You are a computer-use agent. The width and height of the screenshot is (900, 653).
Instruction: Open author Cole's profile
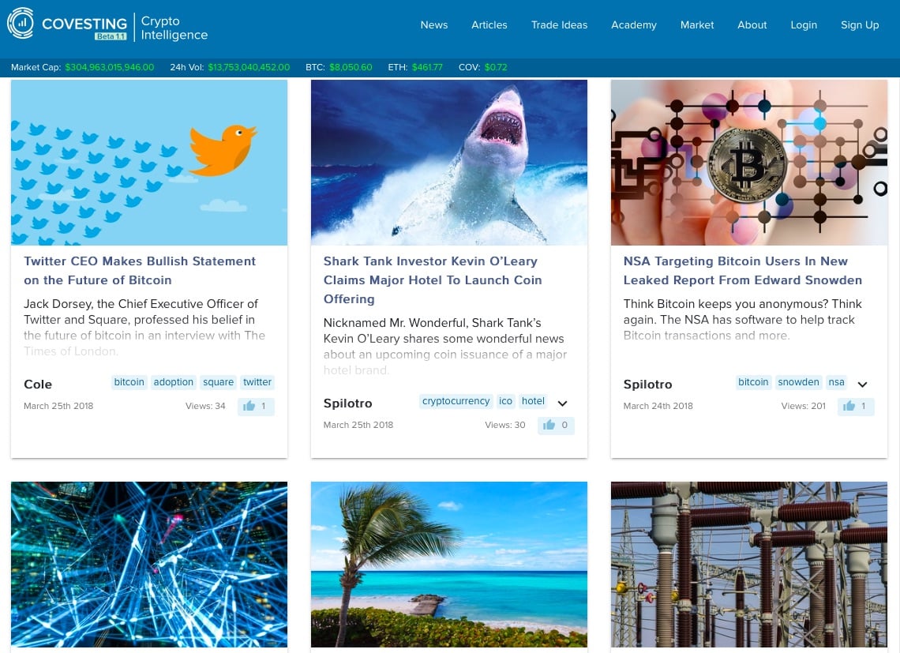point(38,385)
